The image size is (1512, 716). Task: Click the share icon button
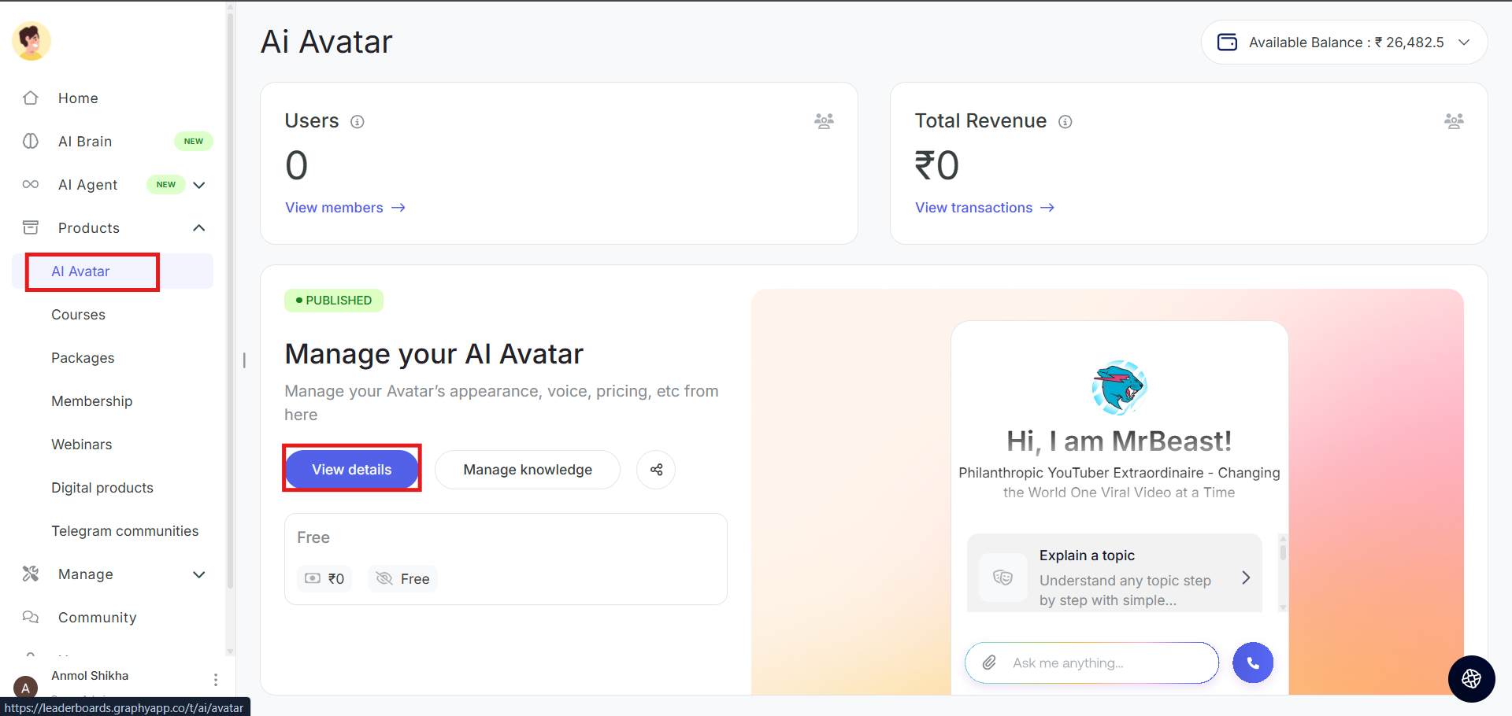(x=656, y=470)
